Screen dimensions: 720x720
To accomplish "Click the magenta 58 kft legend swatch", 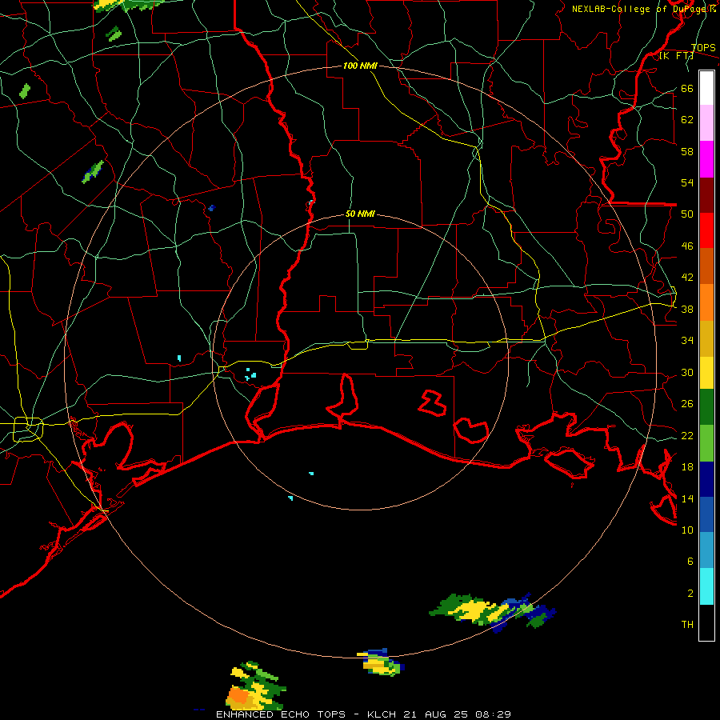I will (706, 159).
